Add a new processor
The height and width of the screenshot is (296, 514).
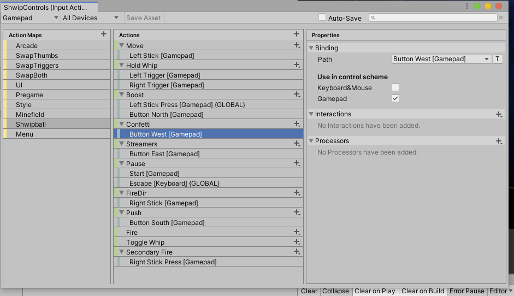(x=499, y=141)
